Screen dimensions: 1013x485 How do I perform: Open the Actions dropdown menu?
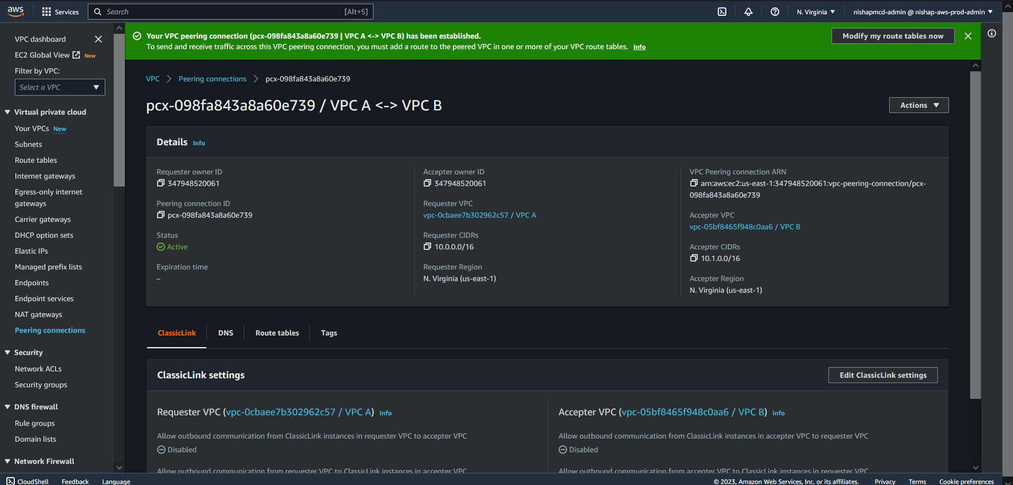[x=919, y=105]
